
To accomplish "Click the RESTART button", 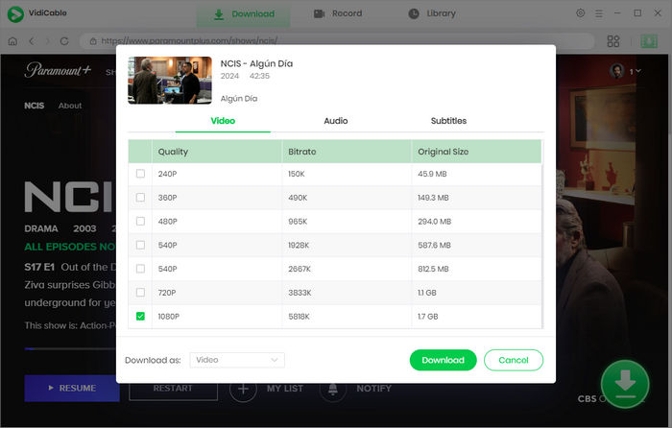I will click(x=173, y=388).
